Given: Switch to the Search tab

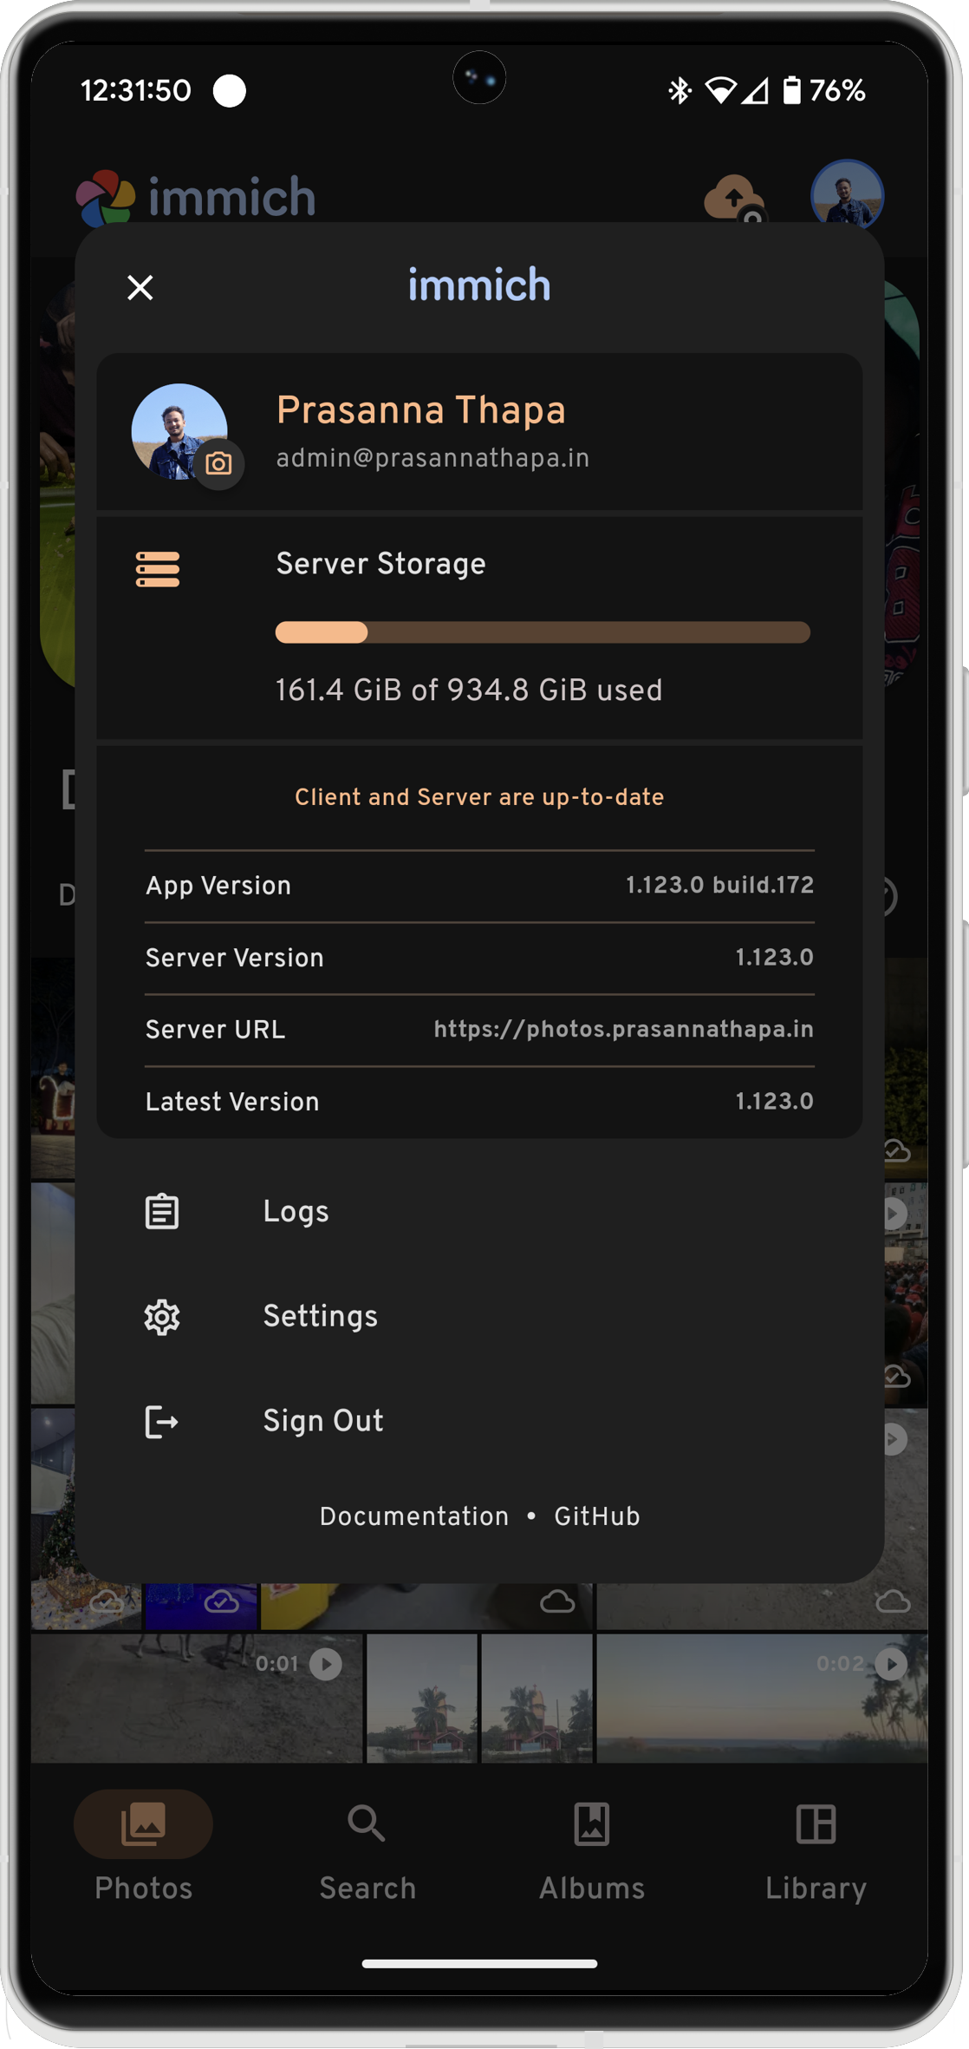Looking at the screenshot, I should click(367, 1848).
